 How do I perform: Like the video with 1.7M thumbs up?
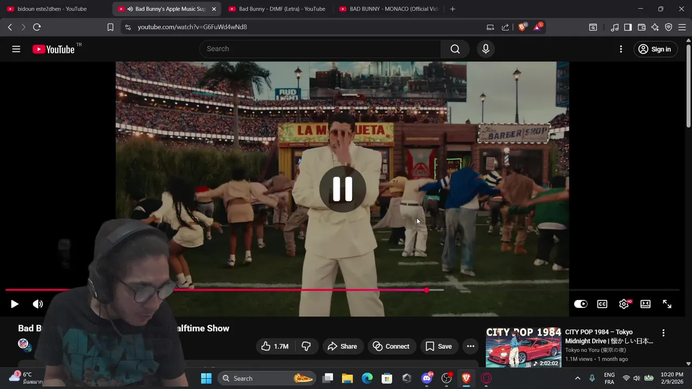pyautogui.click(x=275, y=346)
